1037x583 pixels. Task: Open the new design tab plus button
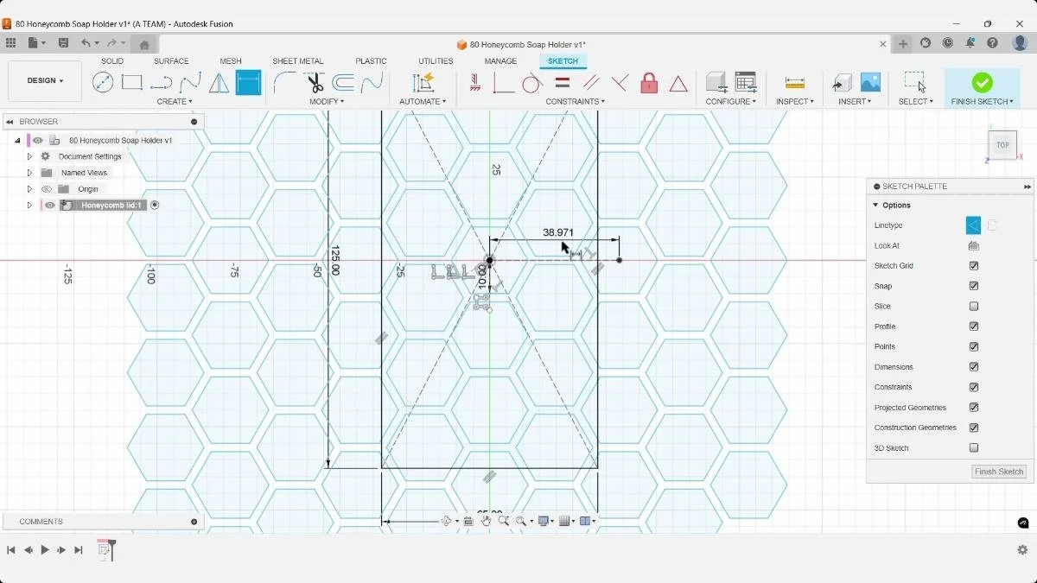click(x=903, y=43)
